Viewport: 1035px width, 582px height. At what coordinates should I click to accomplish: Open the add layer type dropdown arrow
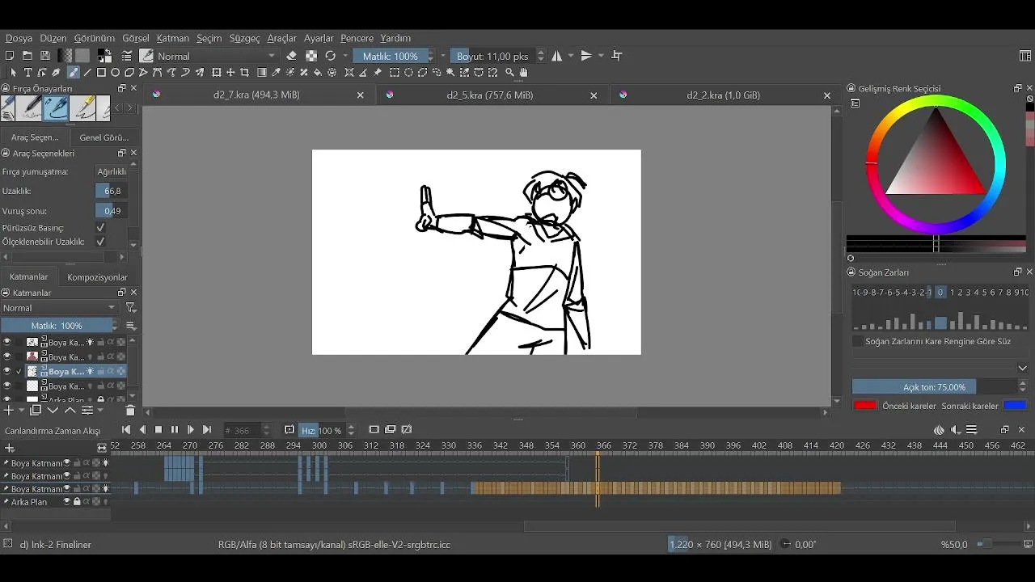(21, 411)
